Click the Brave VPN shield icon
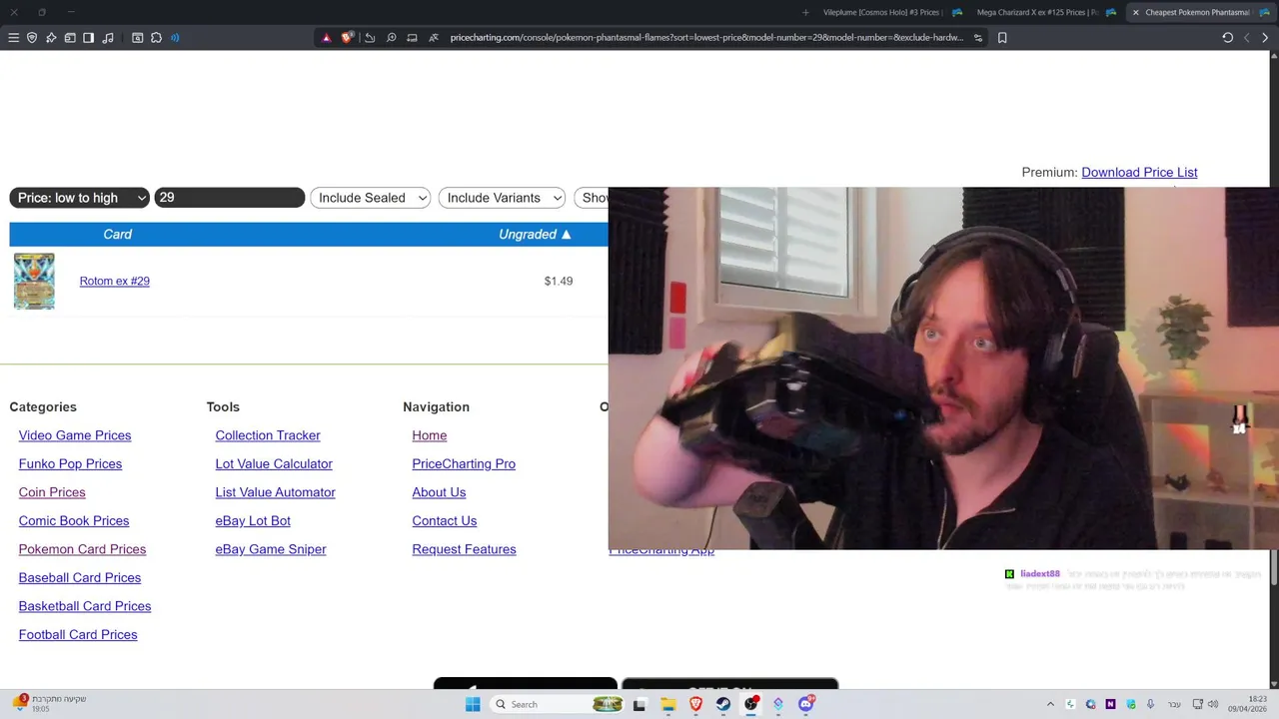1279x719 pixels. click(32, 38)
